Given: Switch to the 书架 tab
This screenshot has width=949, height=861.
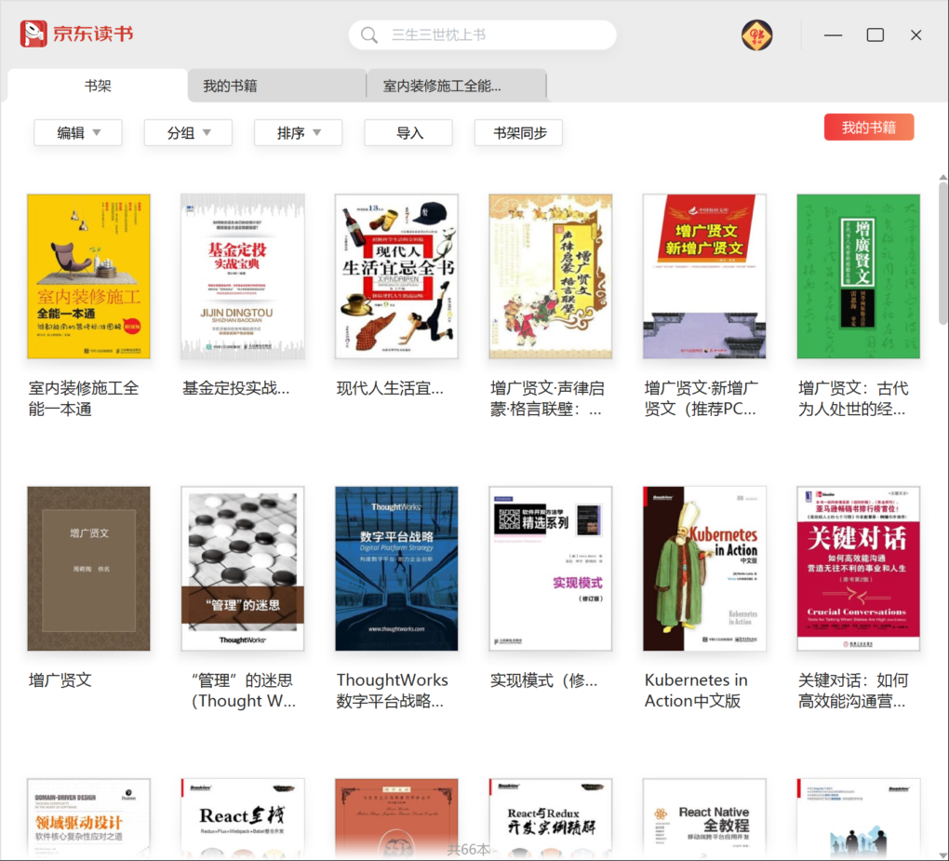Looking at the screenshot, I should point(98,86).
